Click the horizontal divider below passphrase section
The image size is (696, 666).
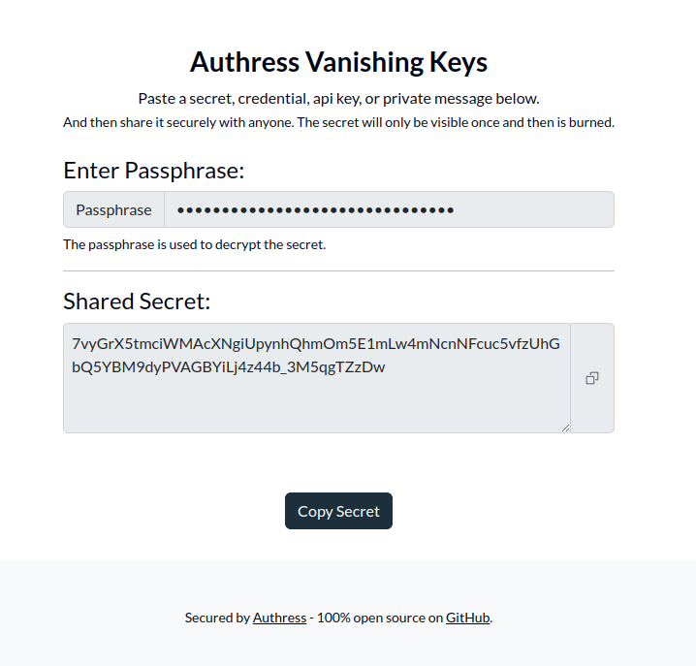coord(338,271)
